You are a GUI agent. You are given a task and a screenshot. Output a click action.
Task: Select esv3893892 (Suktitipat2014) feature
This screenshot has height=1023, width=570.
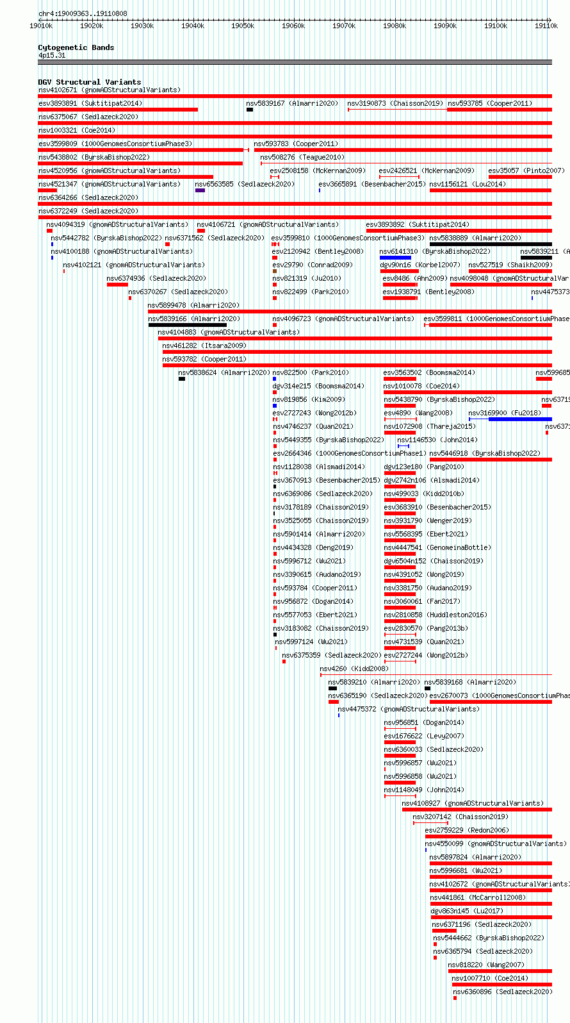[x=418, y=224]
